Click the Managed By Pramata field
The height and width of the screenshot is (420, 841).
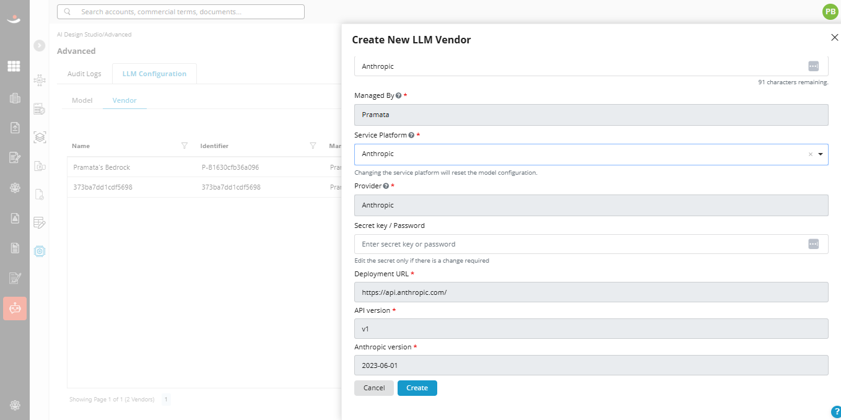[x=591, y=115]
